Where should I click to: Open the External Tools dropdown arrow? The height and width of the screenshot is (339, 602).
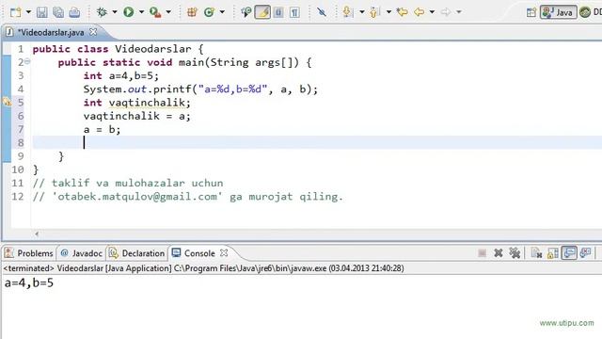click(x=168, y=12)
